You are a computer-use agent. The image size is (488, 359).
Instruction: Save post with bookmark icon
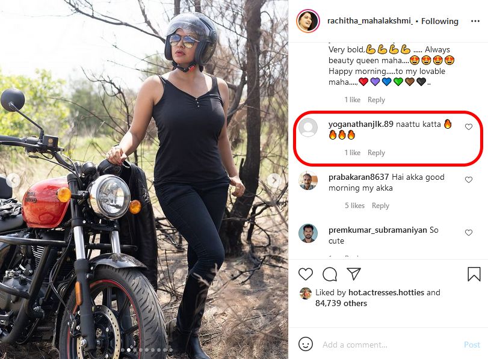pos(474,275)
